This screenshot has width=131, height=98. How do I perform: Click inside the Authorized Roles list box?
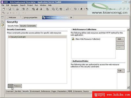[94, 79]
